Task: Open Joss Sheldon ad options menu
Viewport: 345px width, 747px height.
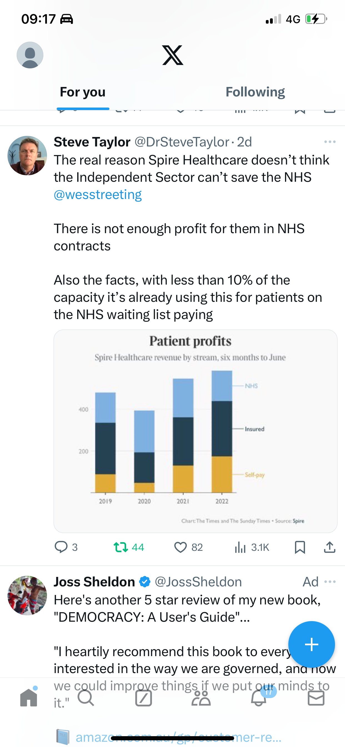Action: tap(330, 582)
